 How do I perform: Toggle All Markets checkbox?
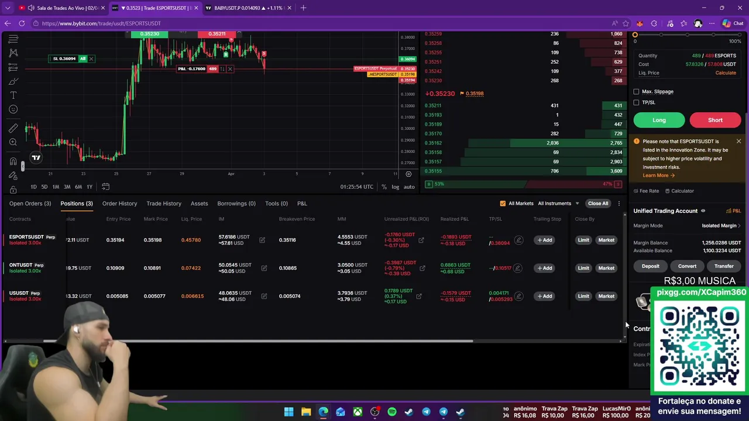point(503,203)
